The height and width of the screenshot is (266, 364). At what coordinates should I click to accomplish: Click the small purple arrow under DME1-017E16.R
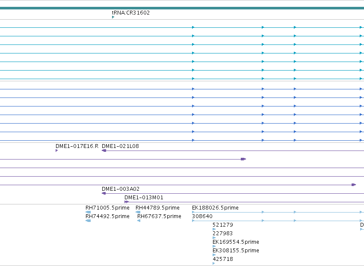tap(56, 151)
